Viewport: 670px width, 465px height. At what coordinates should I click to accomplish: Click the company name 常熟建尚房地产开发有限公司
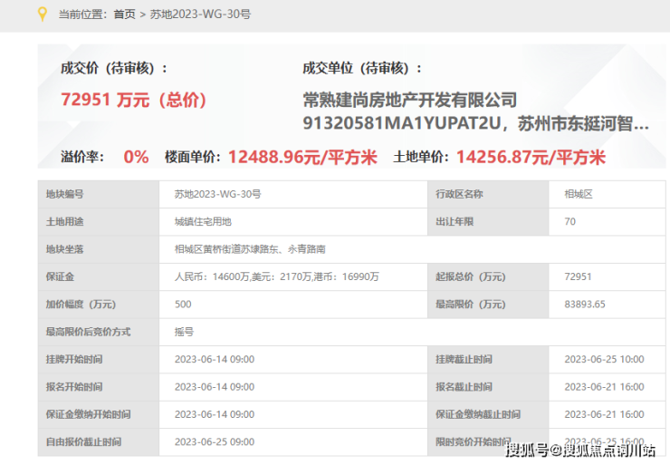(x=410, y=100)
